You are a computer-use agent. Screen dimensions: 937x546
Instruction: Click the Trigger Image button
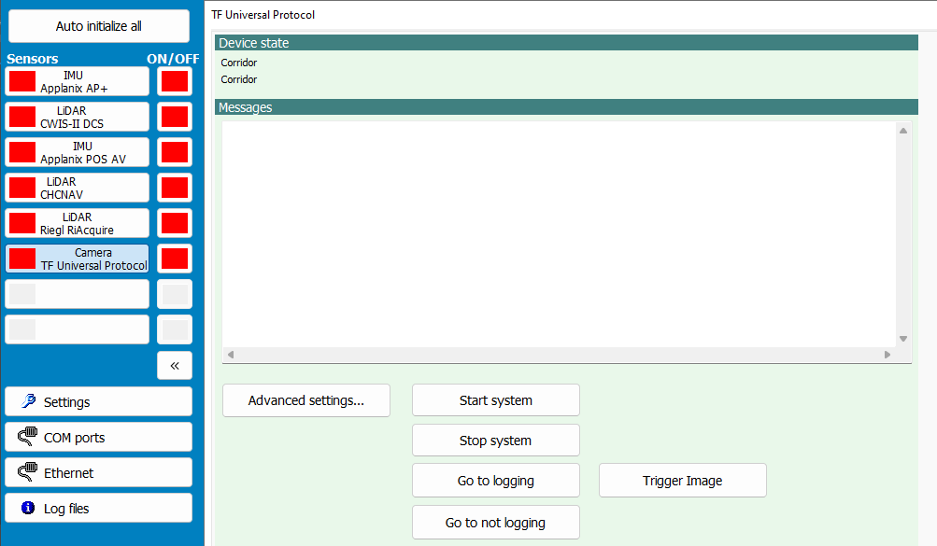(x=682, y=481)
